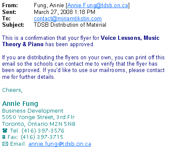Click the contact@miriamtikotin.com recipient link
Image resolution: width=169 pixels, height=155 pixels.
coord(68,19)
